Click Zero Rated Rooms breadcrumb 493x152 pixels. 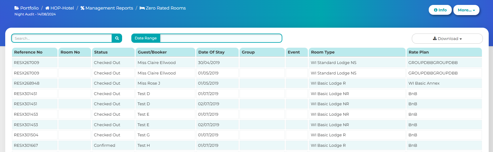coord(163,8)
